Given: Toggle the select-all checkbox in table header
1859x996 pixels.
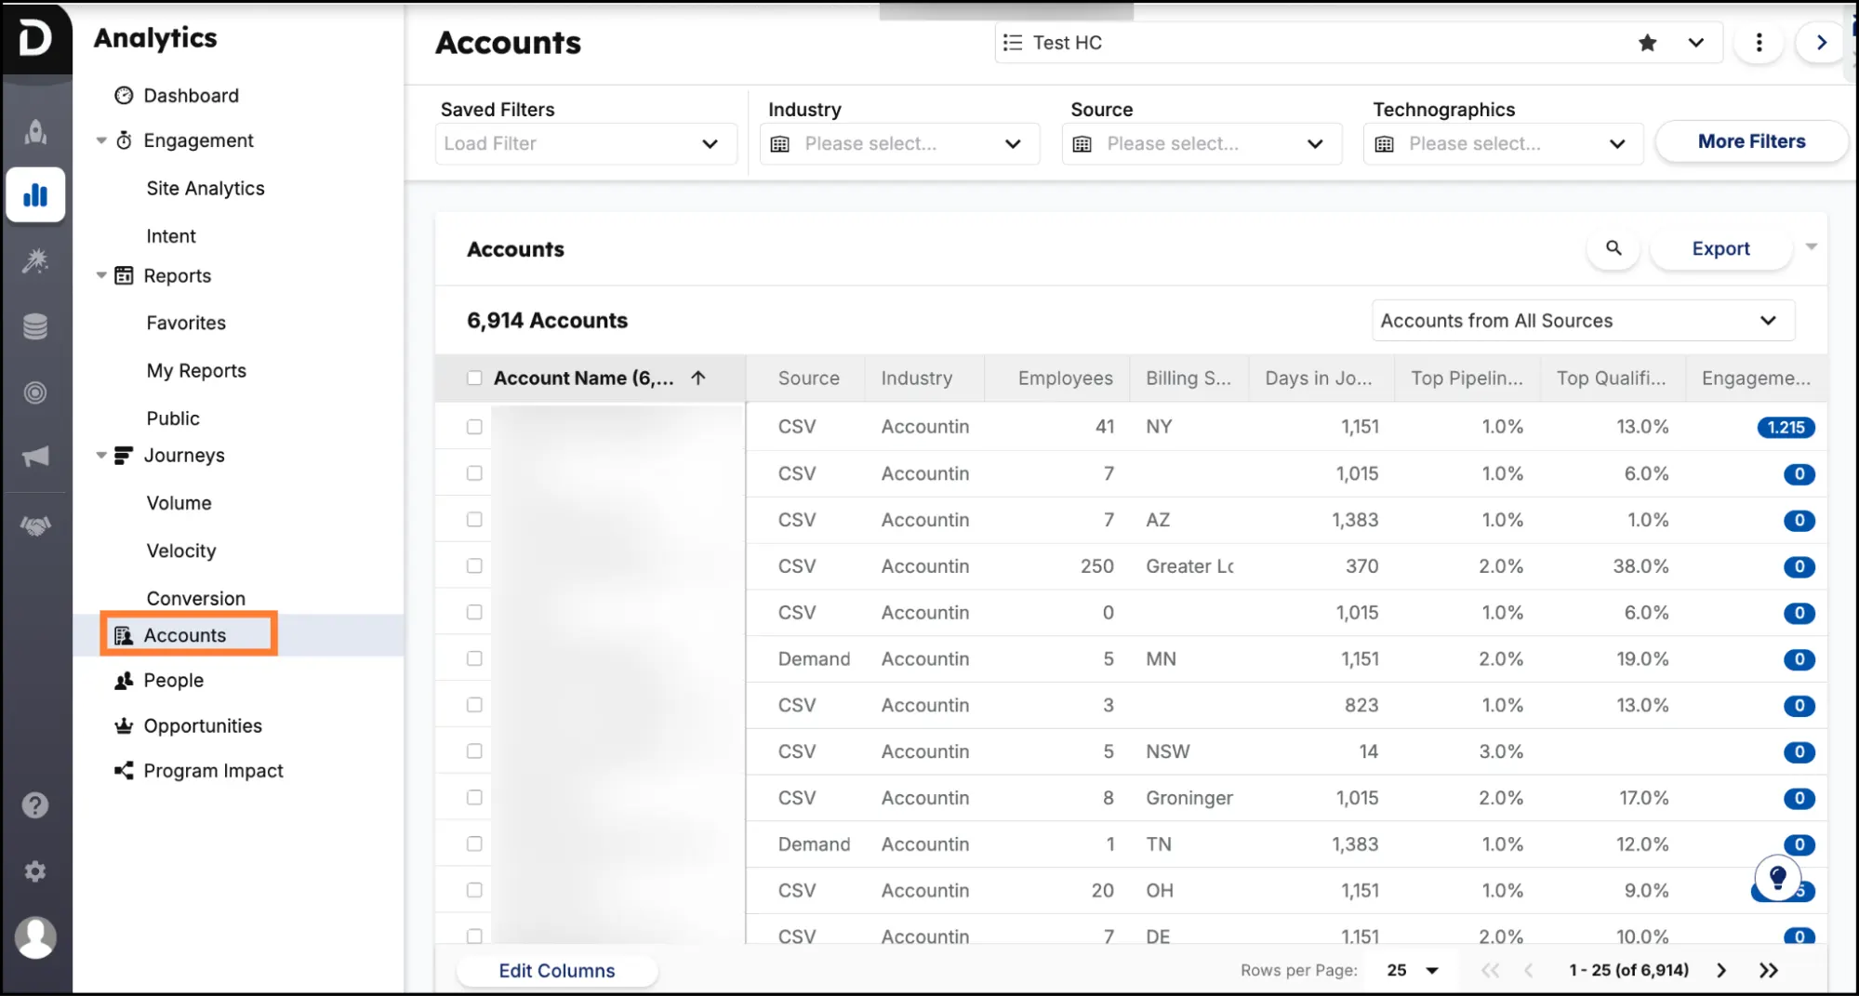Looking at the screenshot, I should 474,378.
